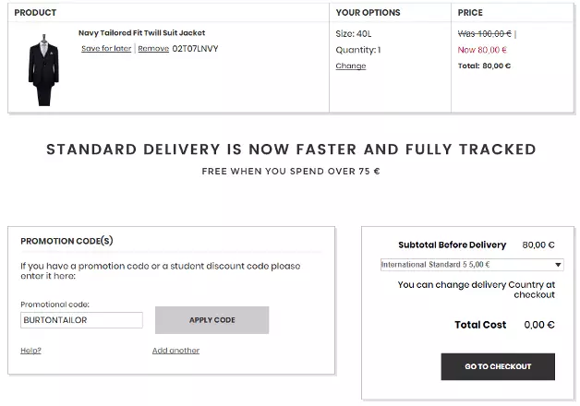Click the red Now 80,00 € price
Viewport: 580px width, 406px height.
click(x=483, y=50)
